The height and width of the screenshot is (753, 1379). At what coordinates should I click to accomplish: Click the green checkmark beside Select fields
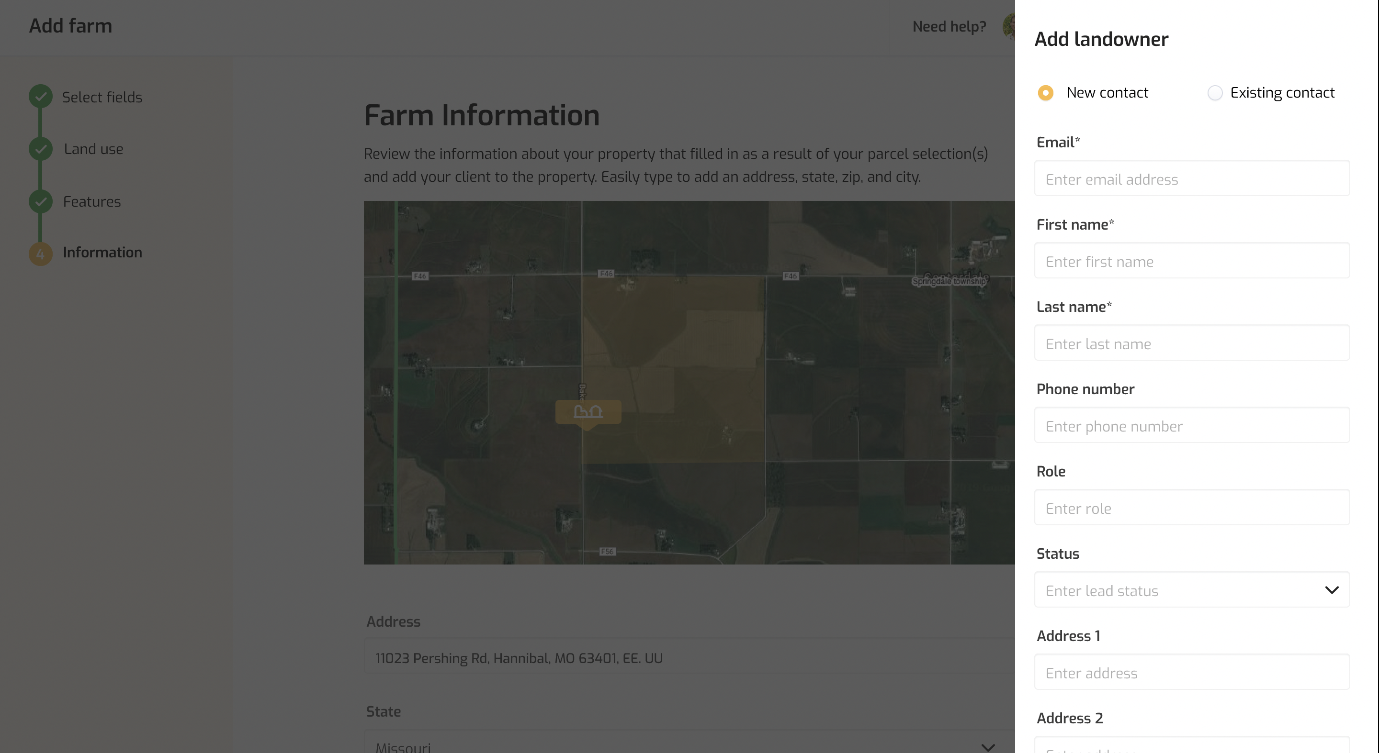point(41,97)
